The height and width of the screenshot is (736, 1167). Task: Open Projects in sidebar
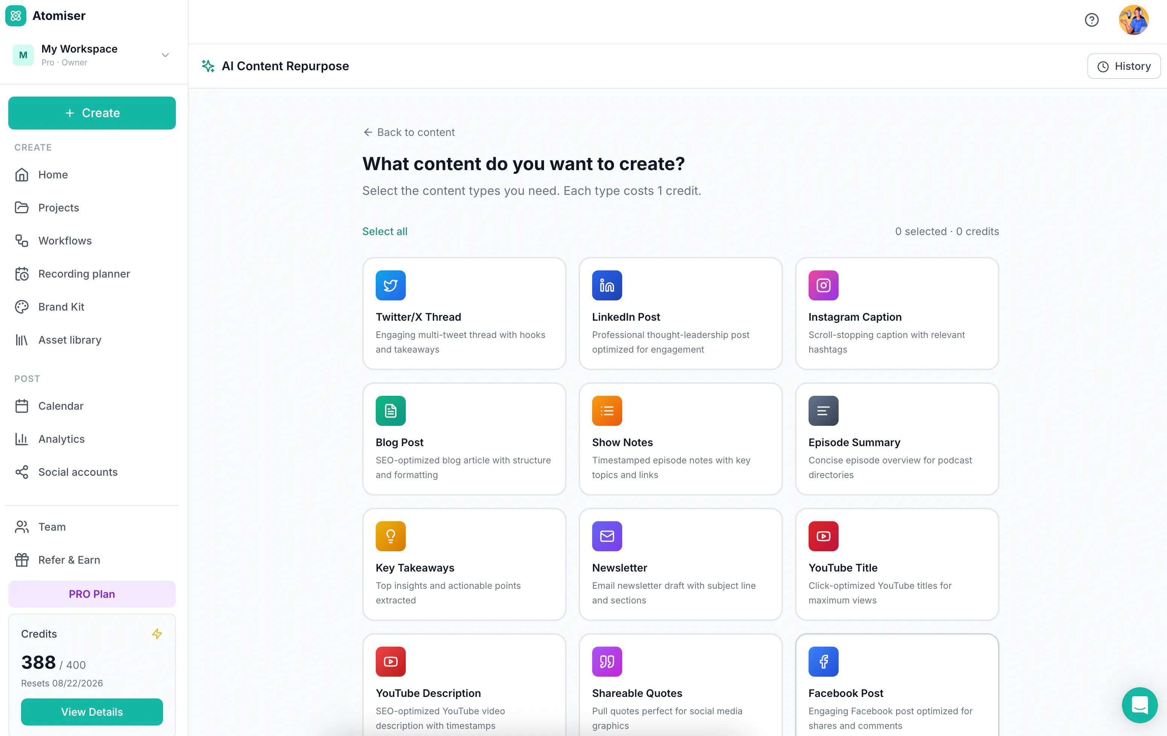(92, 208)
